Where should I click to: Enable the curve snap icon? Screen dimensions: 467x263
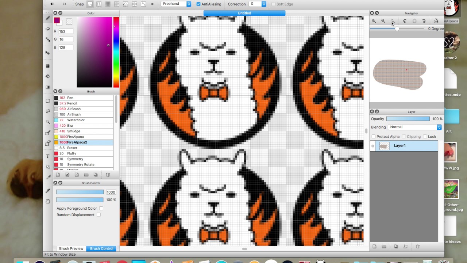tap(143, 4)
